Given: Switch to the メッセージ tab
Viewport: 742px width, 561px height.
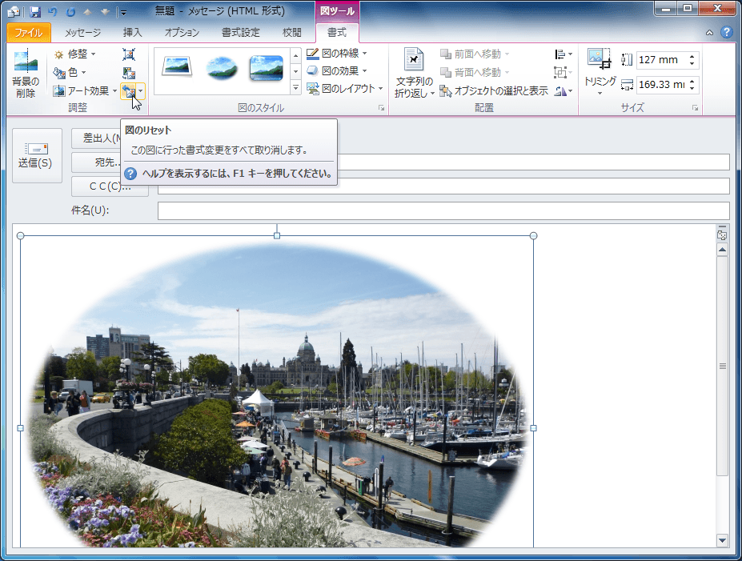Looking at the screenshot, I should click(x=82, y=32).
